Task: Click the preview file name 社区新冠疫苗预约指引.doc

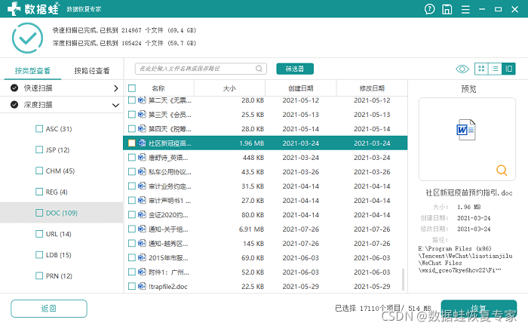Action: click(x=469, y=192)
